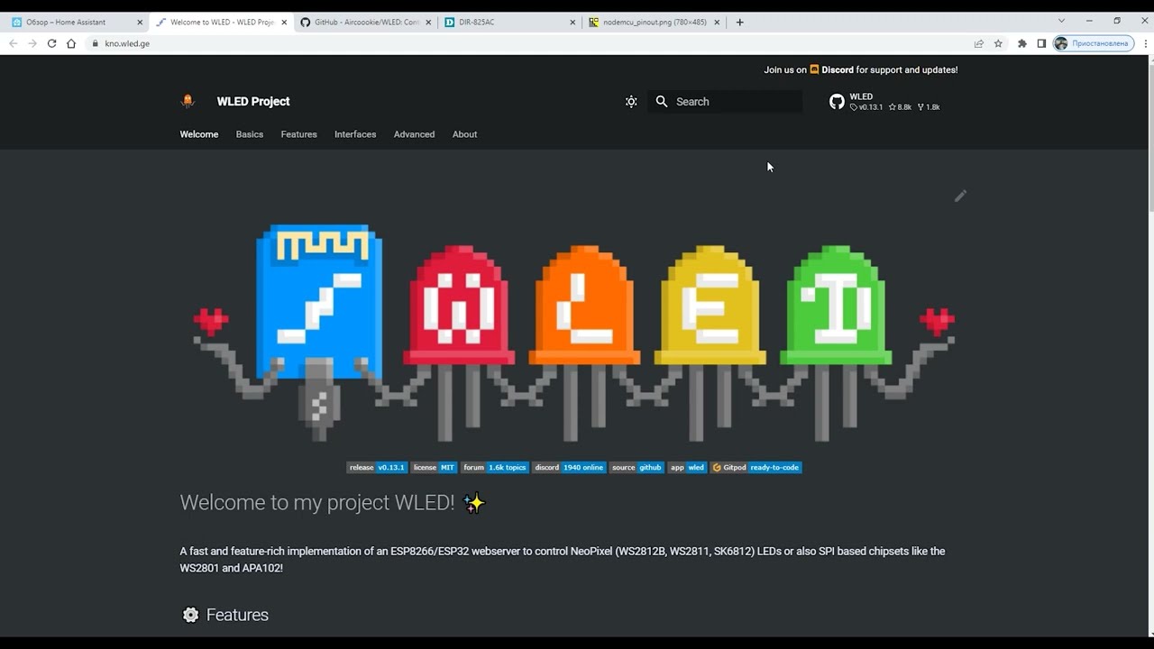Open the Features navigation tab
Viewport: 1154px width, 649px height.
pyautogui.click(x=298, y=134)
